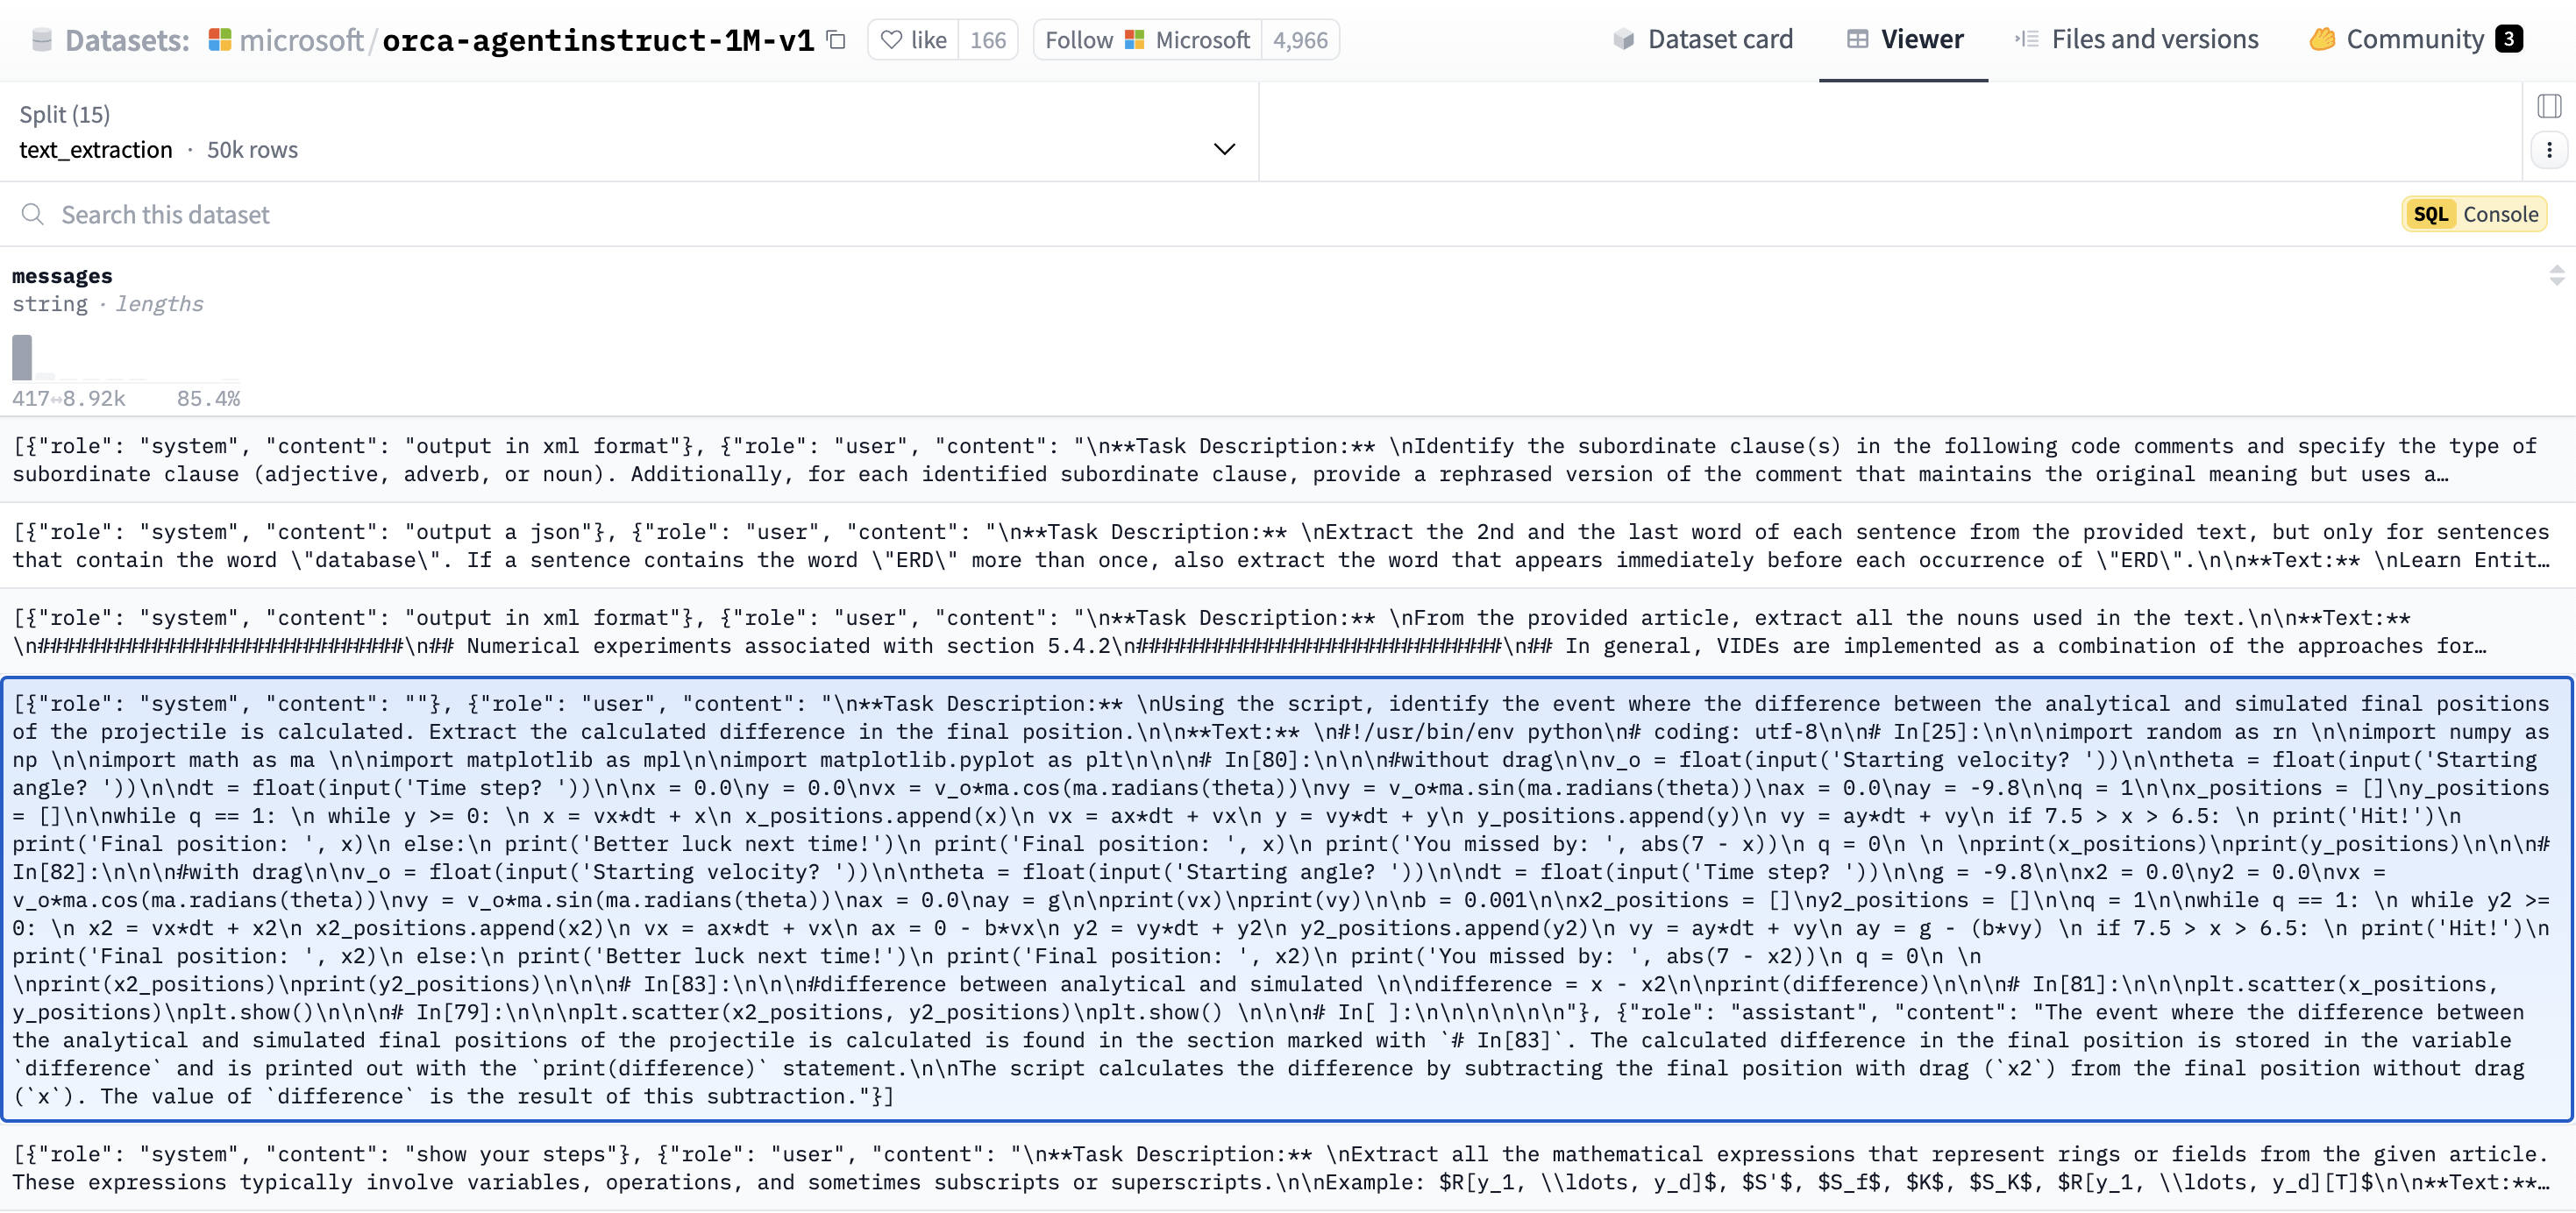This screenshot has width=2576, height=1213.
Task: Select row about extracting database sentence words
Action: (x=1280, y=546)
